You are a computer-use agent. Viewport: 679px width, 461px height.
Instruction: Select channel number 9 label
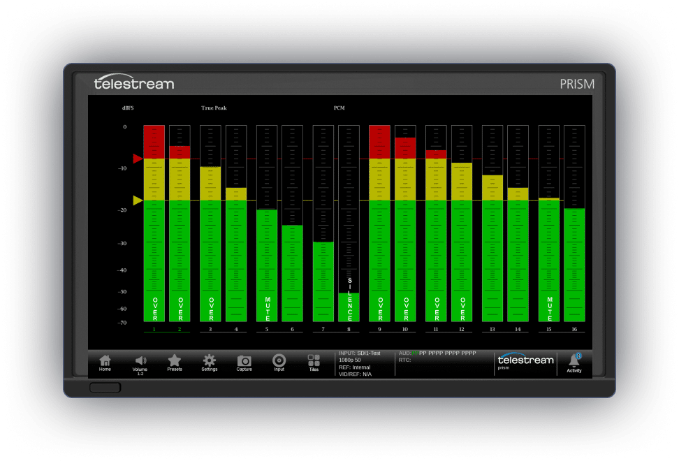pyautogui.click(x=379, y=330)
